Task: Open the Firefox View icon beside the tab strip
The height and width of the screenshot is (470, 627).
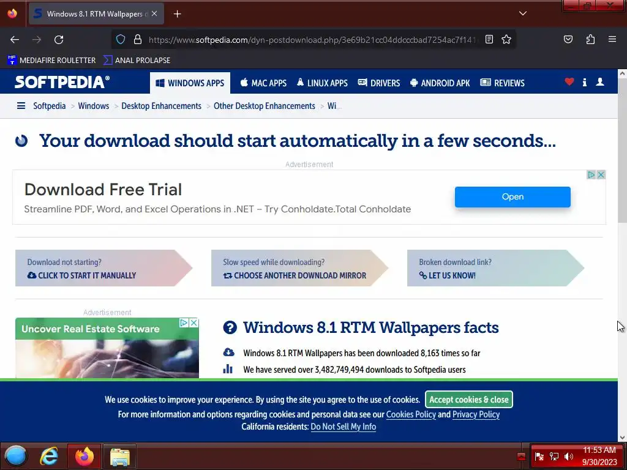Action: [12, 13]
